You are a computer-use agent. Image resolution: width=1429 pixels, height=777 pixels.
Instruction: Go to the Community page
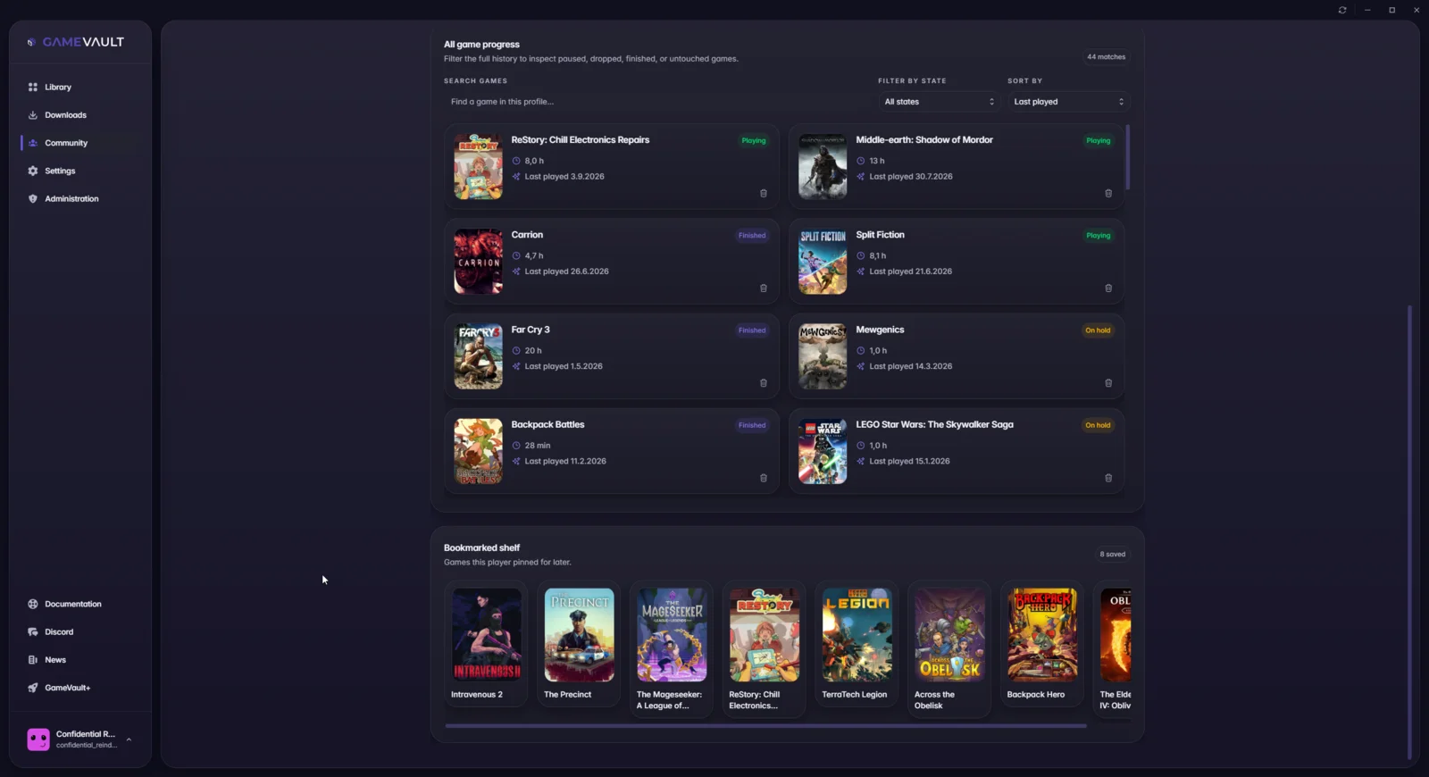click(x=80, y=143)
